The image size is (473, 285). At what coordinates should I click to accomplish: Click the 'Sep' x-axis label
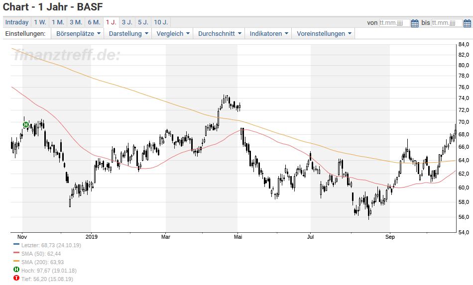(x=390, y=237)
